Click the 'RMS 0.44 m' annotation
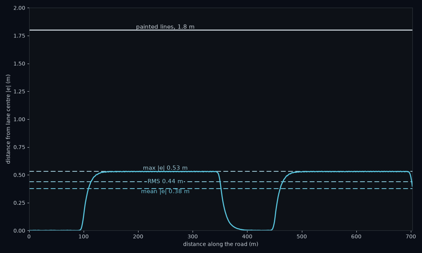 coord(165,181)
